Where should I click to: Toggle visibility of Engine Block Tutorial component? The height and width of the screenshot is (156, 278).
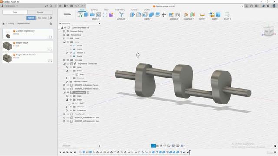tap(68, 64)
